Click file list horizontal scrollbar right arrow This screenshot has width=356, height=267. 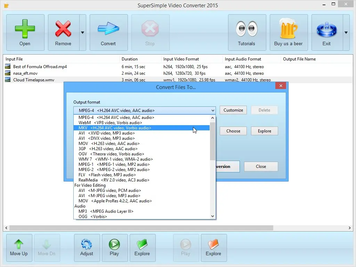(350, 228)
